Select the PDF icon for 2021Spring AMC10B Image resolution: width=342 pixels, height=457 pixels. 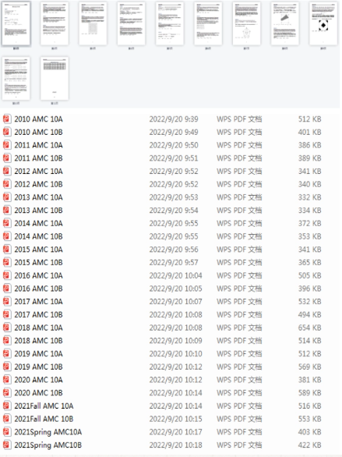click(x=7, y=445)
